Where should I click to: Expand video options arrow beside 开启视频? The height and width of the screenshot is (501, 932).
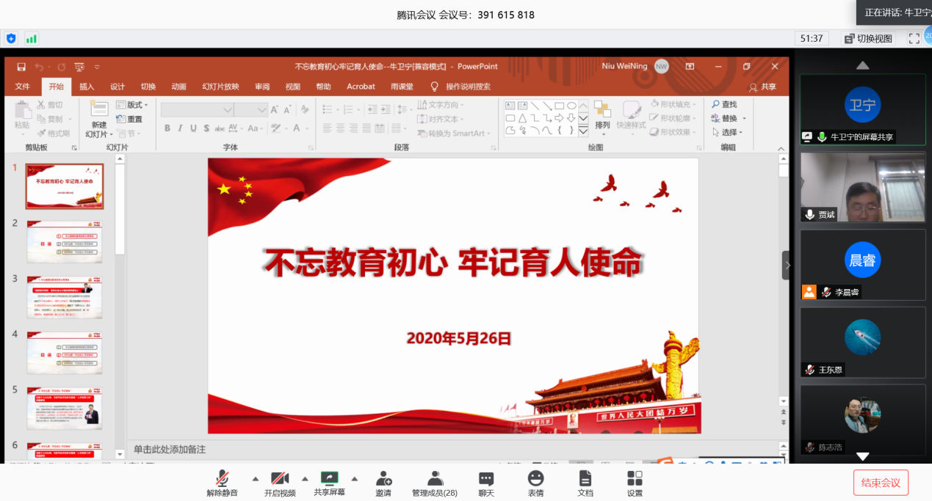[305, 478]
